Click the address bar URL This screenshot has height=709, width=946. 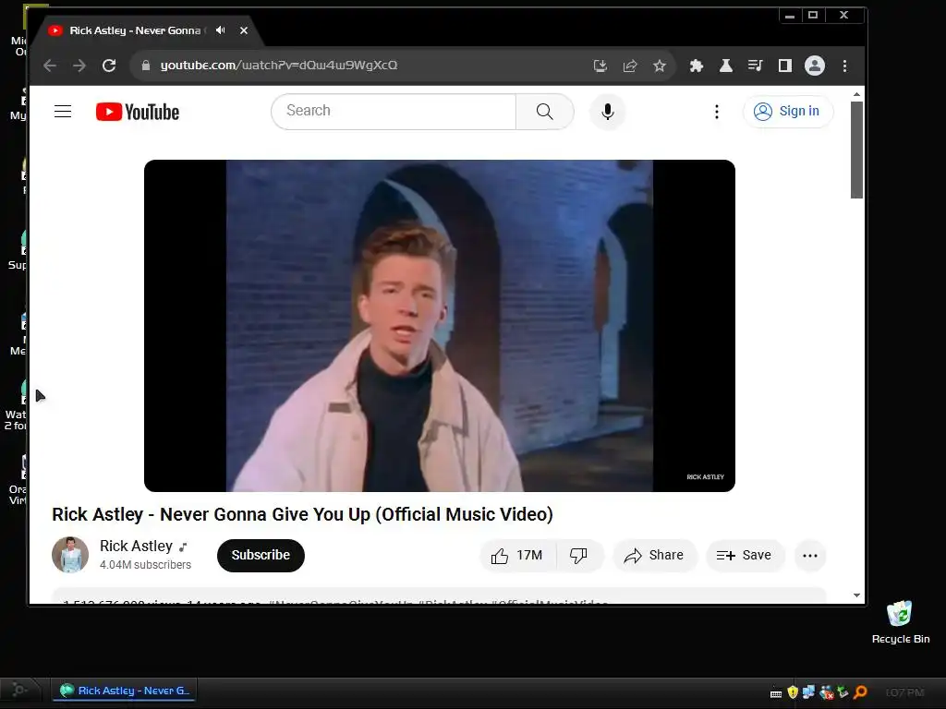[279, 66]
